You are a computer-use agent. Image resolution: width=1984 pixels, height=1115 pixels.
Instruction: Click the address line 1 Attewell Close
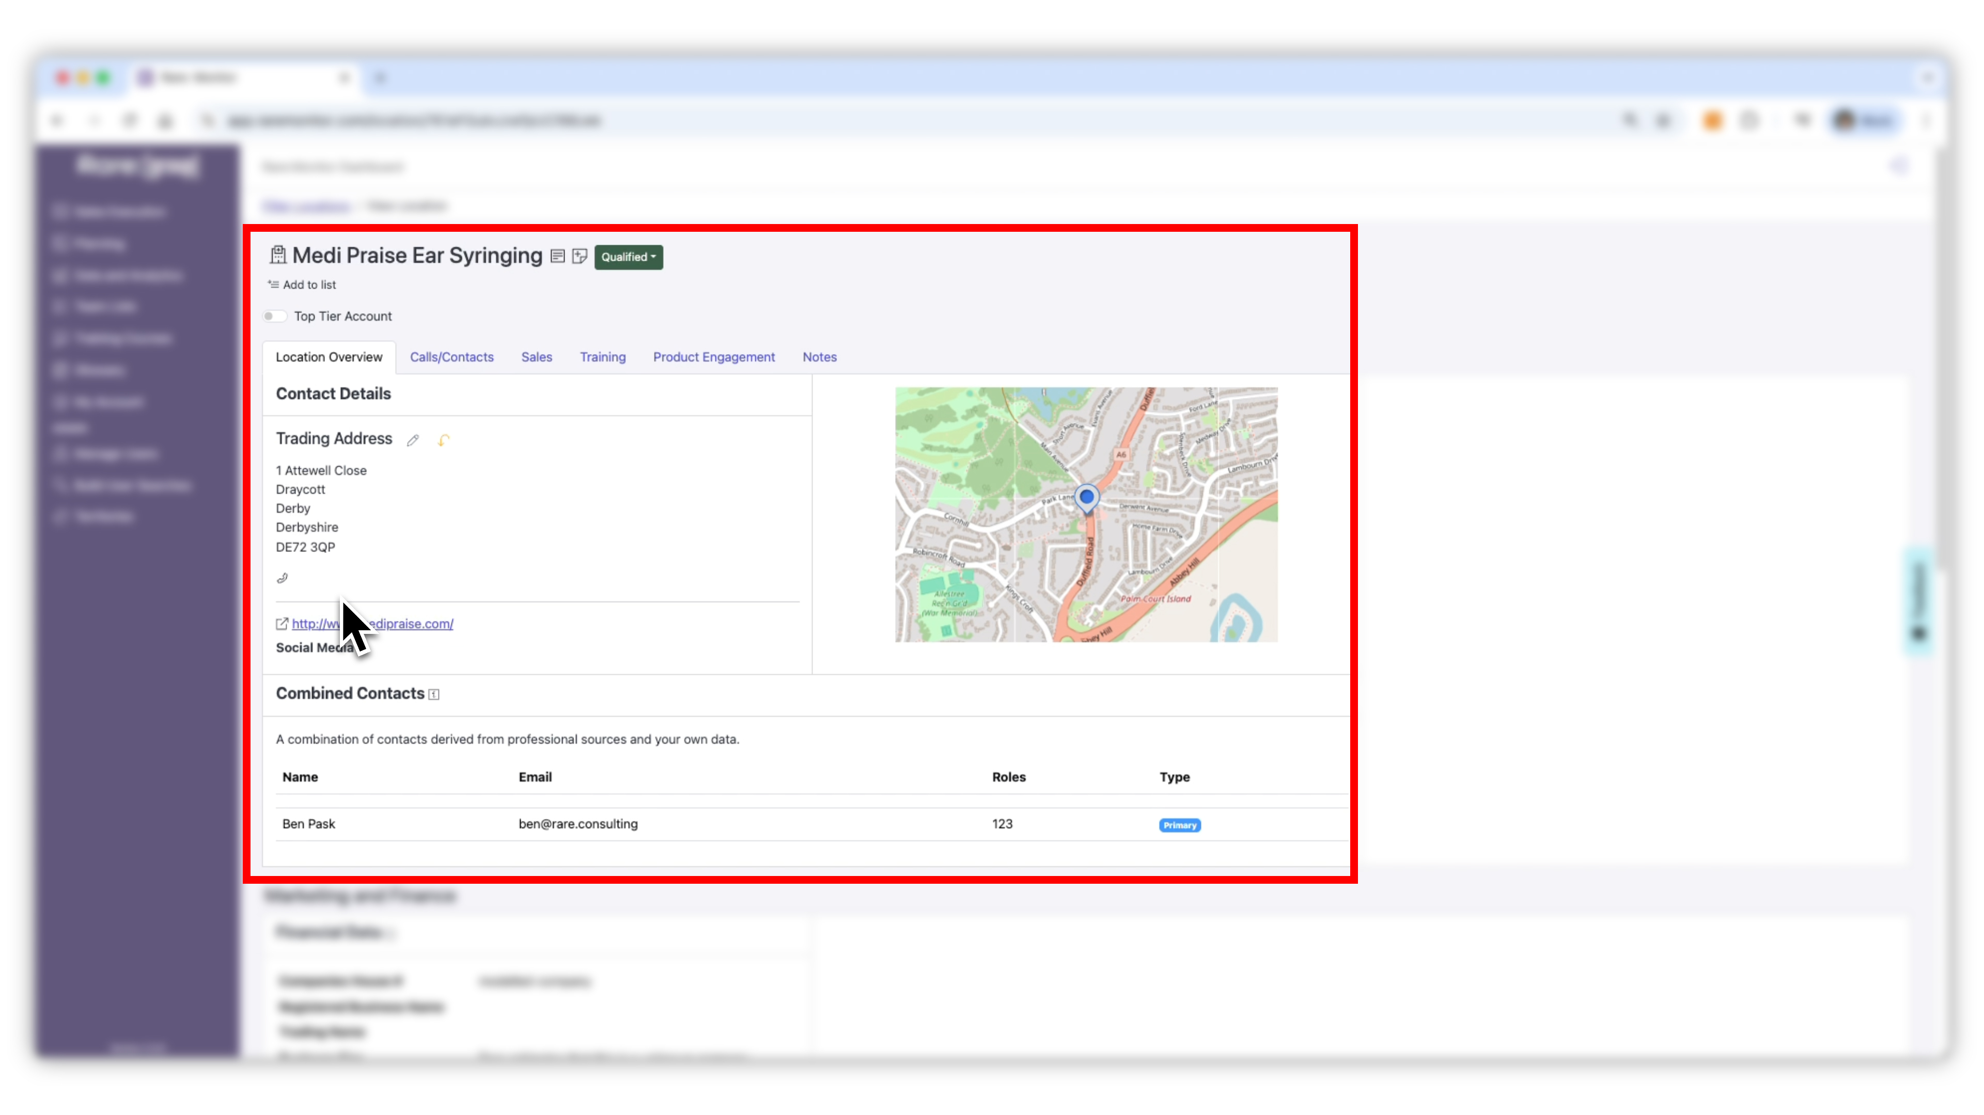click(x=321, y=470)
